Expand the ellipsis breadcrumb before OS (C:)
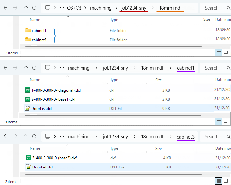The width and height of the screenshot is (231, 185). tap(62, 8)
